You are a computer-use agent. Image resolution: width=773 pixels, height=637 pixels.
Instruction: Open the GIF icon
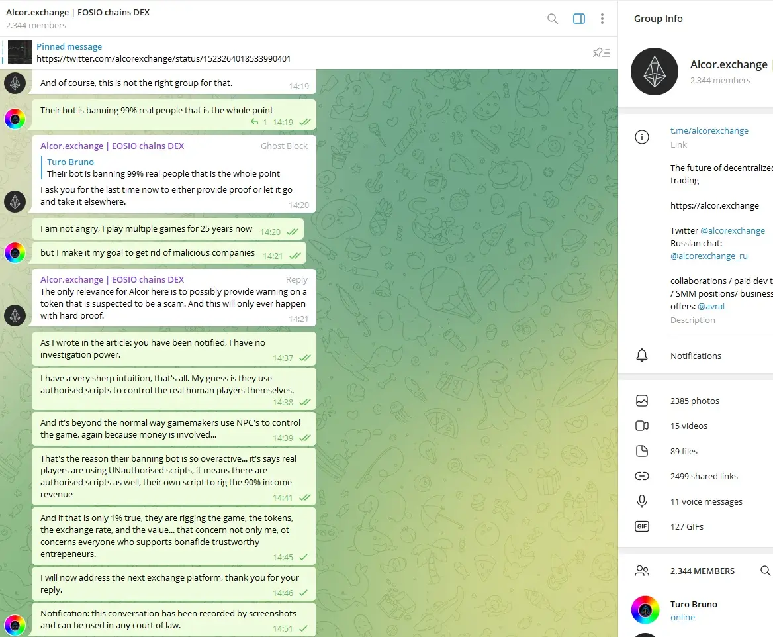[641, 526]
